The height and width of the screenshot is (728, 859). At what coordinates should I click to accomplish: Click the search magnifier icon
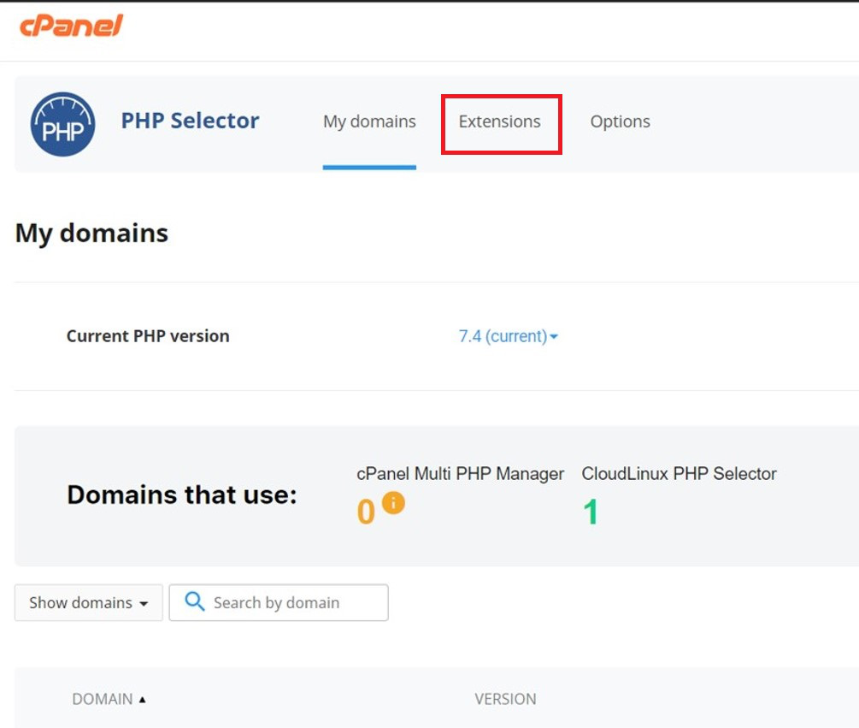195,601
